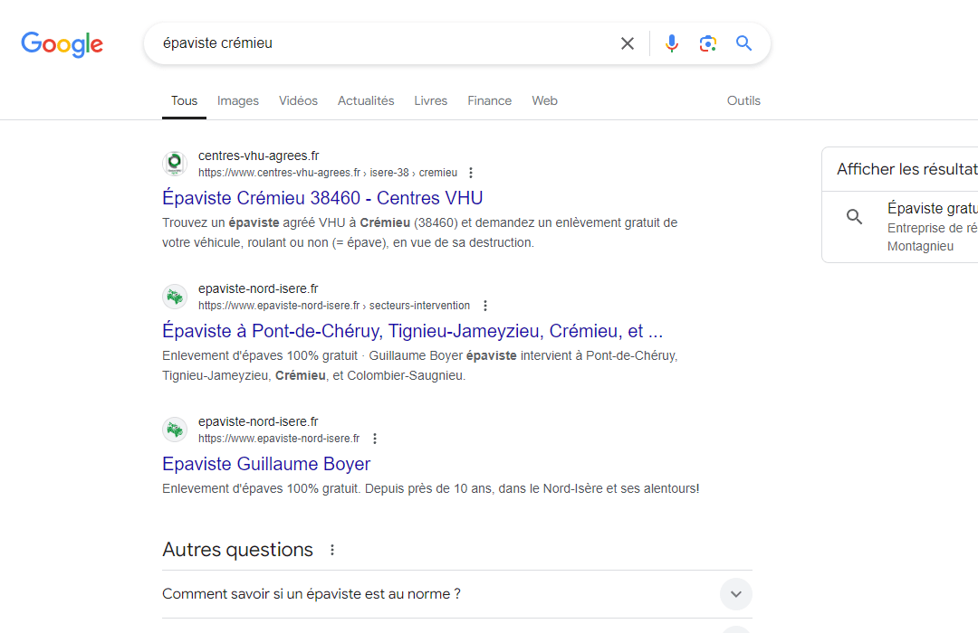Click centres-vhu-agrees.fr URL breadcrumb text
The image size is (978, 633).
[328, 173]
